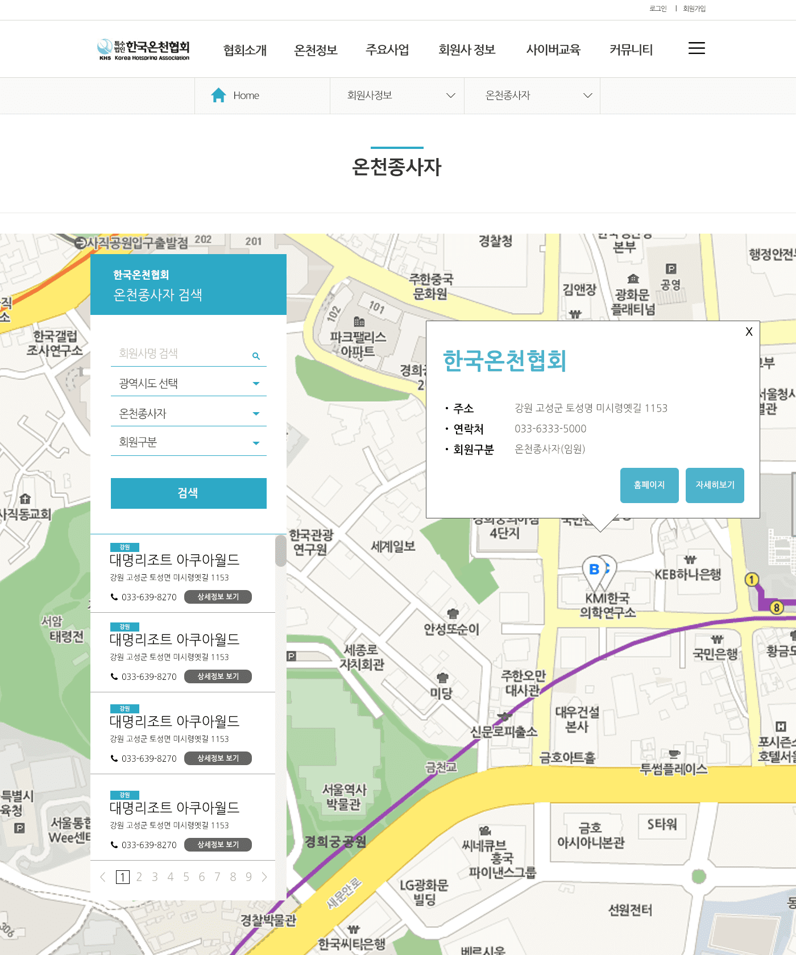
Task: Click the blue map marker pin
Action: tap(599, 570)
